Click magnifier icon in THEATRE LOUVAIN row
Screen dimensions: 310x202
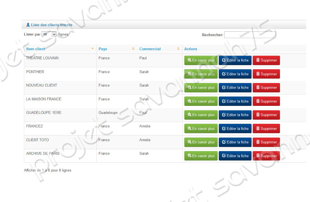click(x=189, y=60)
